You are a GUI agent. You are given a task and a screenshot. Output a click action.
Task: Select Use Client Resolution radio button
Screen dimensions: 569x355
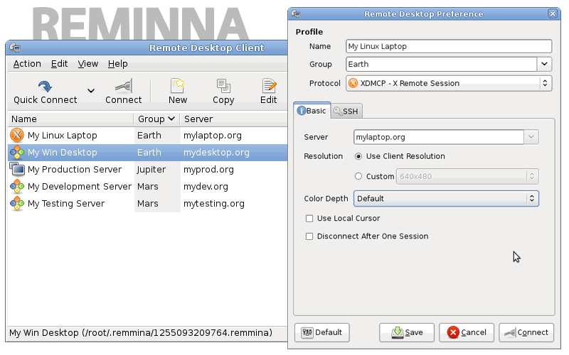358,156
